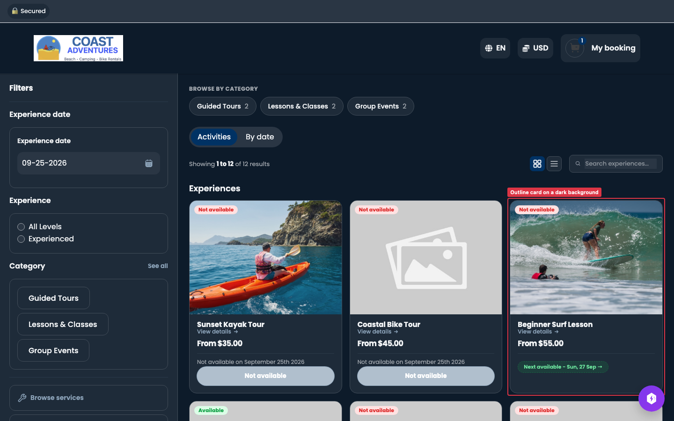Open the Sunset Kayak Tour photo

(265, 258)
